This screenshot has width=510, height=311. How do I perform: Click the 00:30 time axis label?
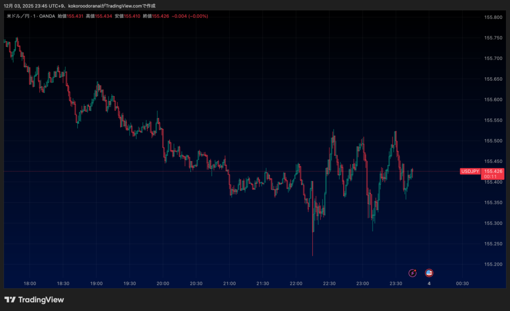click(462, 284)
